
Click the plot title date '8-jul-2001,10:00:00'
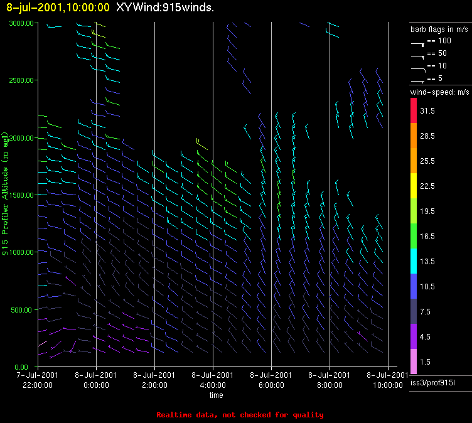point(58,8)
